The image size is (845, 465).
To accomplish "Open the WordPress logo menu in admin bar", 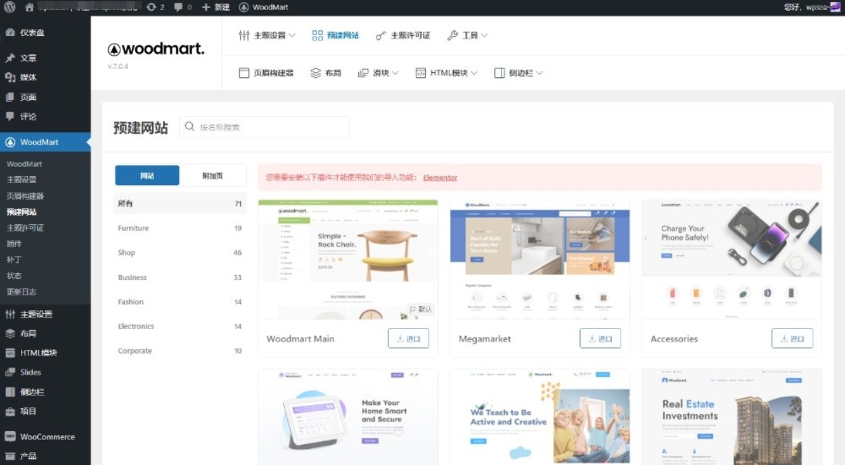I will tap(9, 7).
